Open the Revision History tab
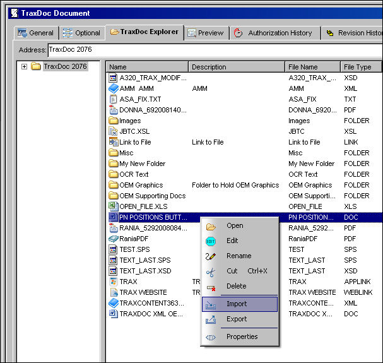Viewport: 383px width, 363px height. 353,33
